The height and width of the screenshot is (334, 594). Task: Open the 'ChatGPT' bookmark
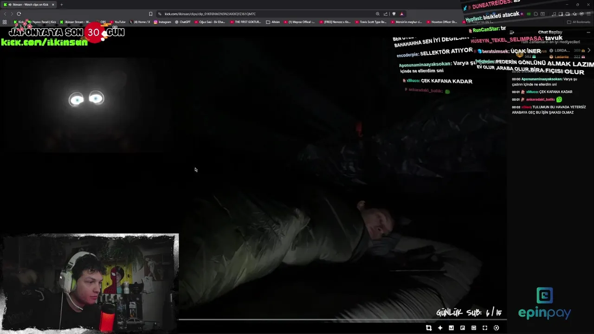point(183,22)
